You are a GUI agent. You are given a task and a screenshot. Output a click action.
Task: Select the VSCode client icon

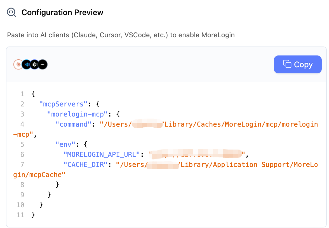click(x=26, y=64)
